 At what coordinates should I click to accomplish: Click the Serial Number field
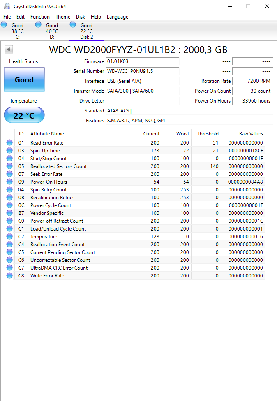pos(143,71)
